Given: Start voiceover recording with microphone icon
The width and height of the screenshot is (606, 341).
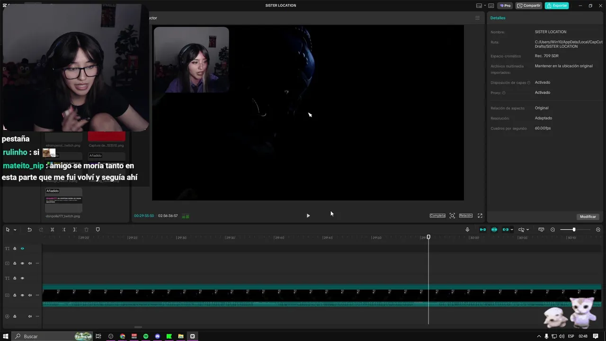Looking at the screenshot, I should point(467,230).
